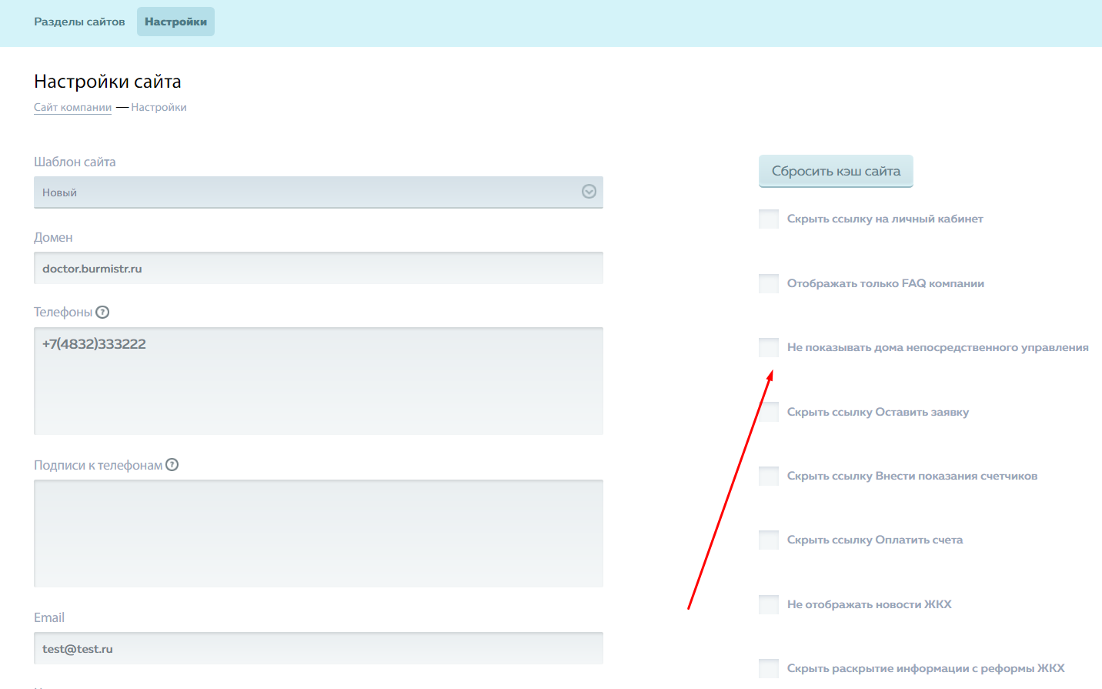Toggle Скрыть ссылку Оставить заявку checkbox
Screen dimensions: 1102x689
pyautogui.click(x=769, y=412)
